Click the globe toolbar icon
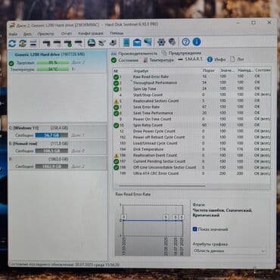 click(173, 42)
